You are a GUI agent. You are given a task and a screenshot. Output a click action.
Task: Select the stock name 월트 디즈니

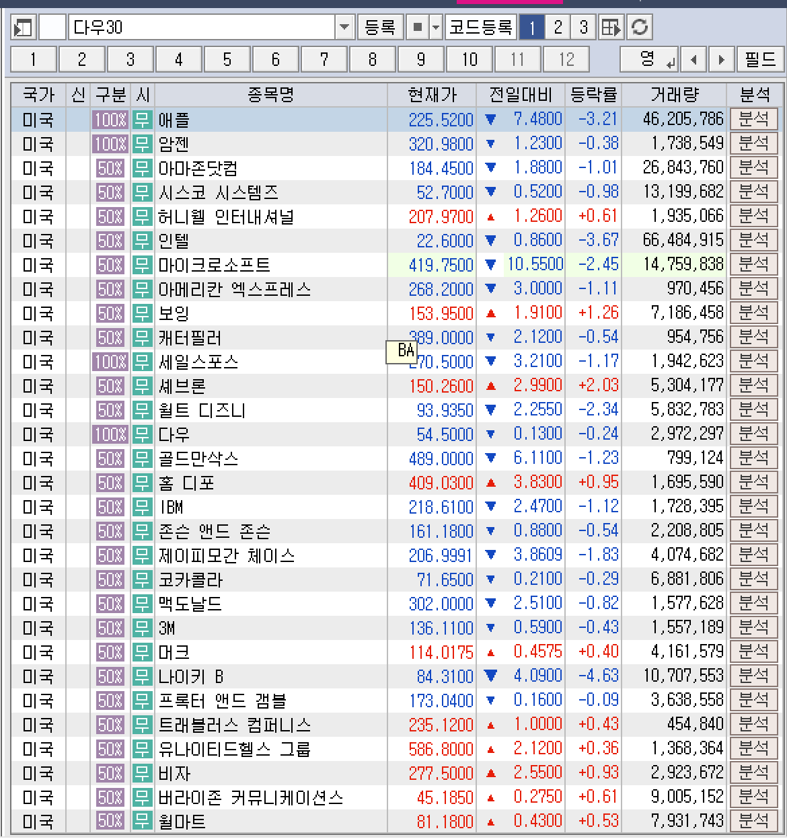[202, 410]
